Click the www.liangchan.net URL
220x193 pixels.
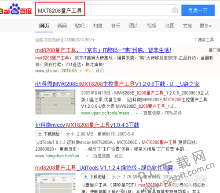[x=59, y=156]
